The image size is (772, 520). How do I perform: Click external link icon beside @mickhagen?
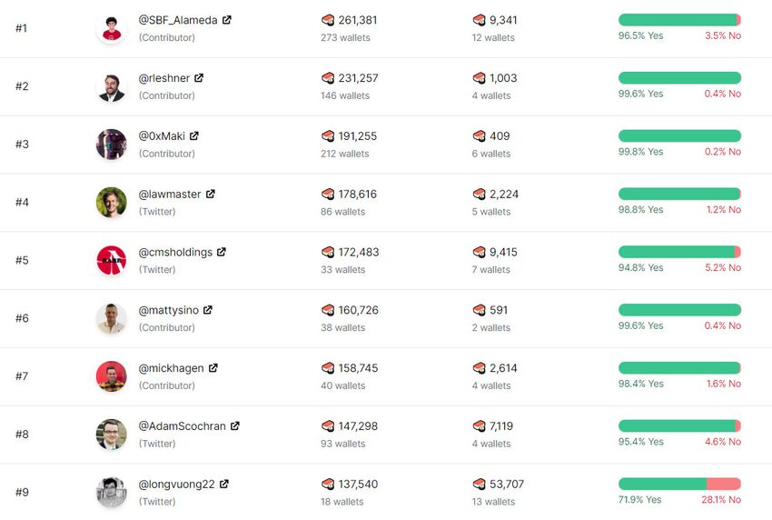[x=213, y=368]
